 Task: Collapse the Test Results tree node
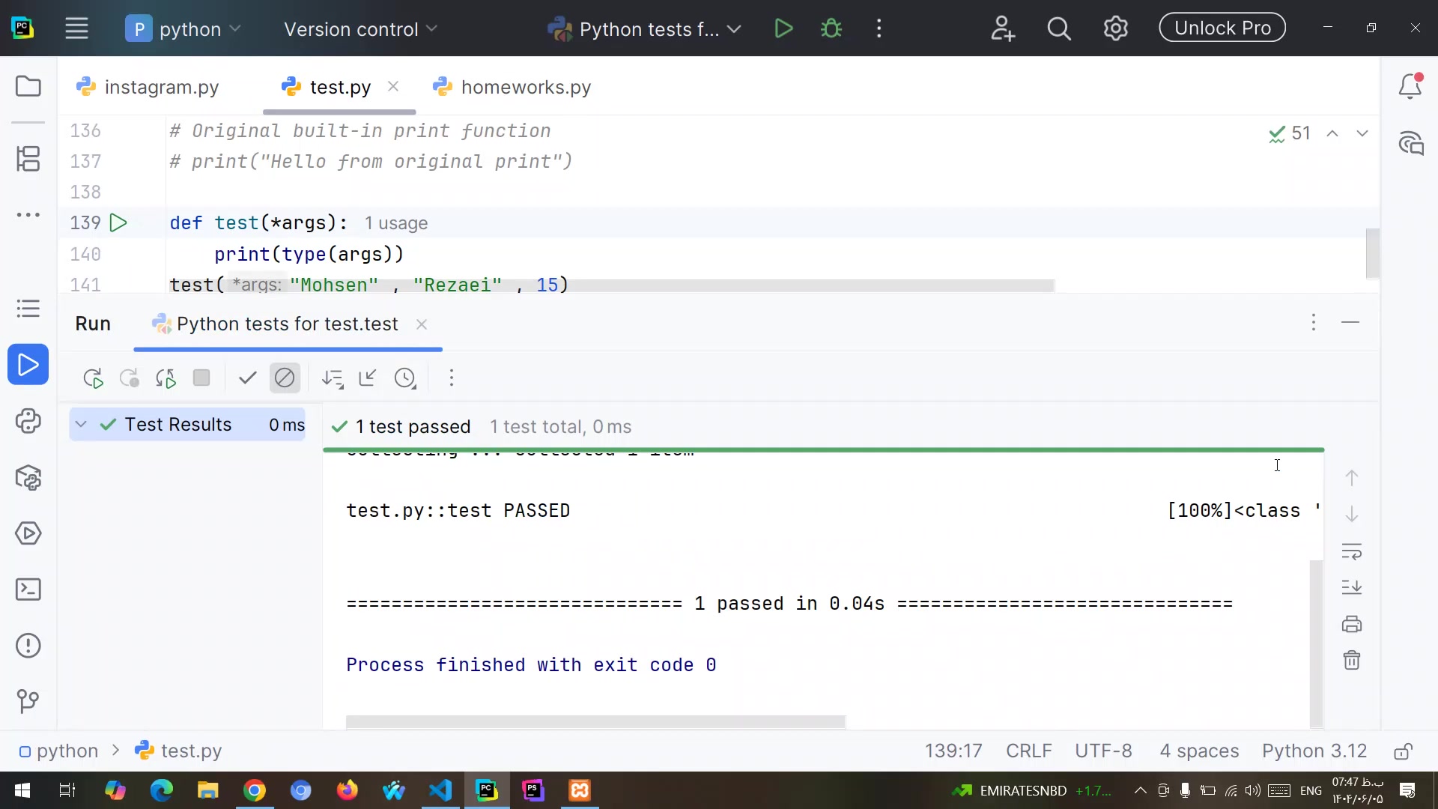point(81,425)
